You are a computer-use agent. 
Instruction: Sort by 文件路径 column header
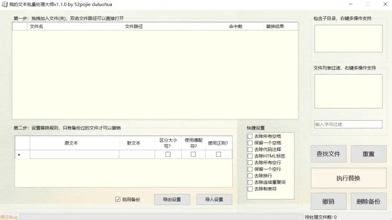[174, 26]
